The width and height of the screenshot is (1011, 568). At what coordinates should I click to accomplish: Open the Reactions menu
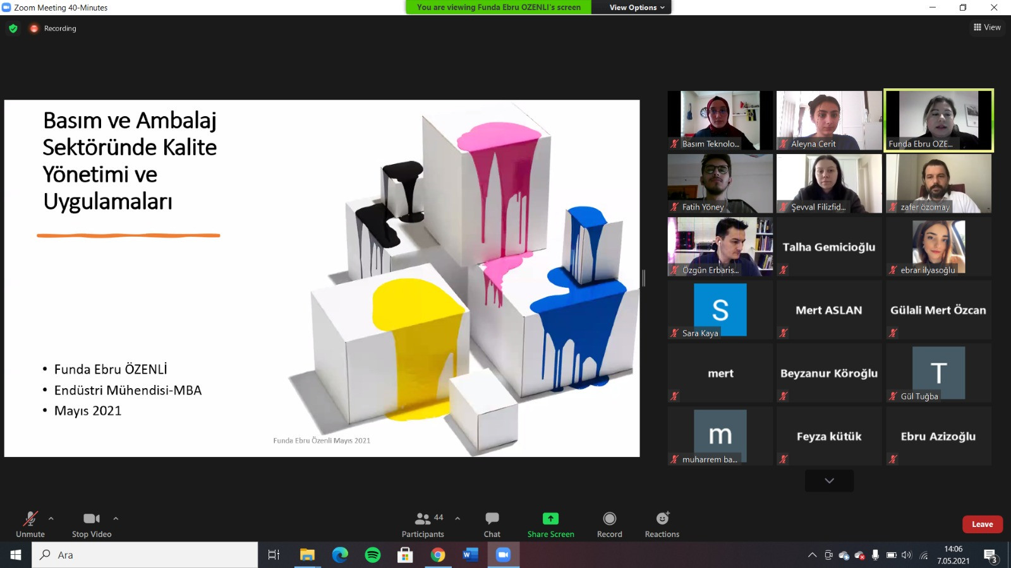tap(662, 524)
